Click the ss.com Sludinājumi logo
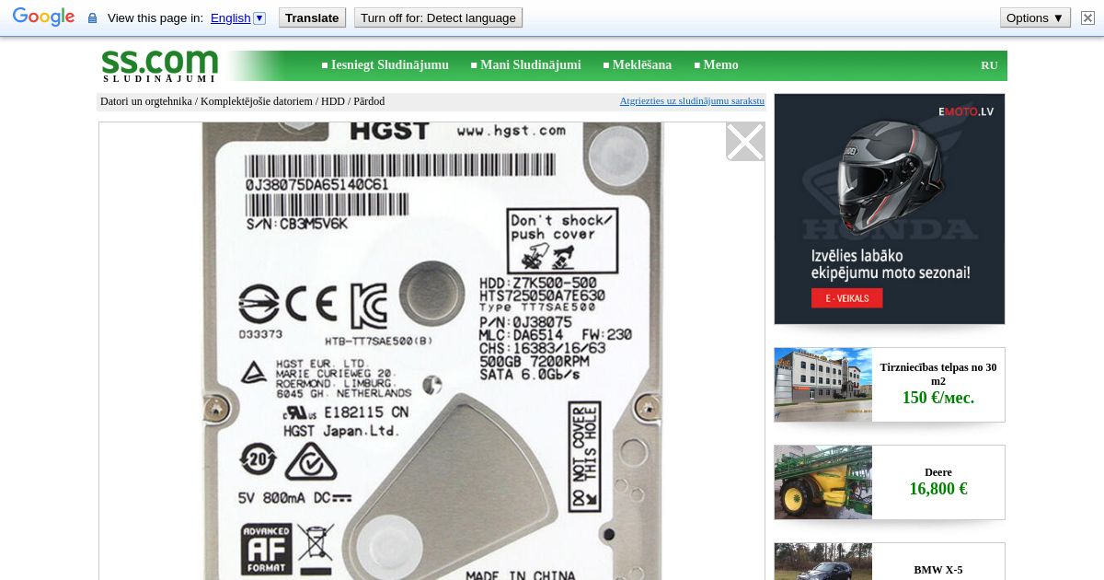 pos(159,65)
